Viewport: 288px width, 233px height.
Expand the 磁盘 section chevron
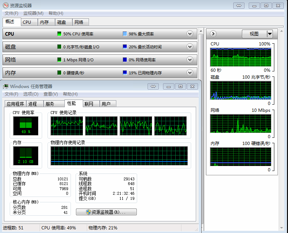click(x=190, y=47)
